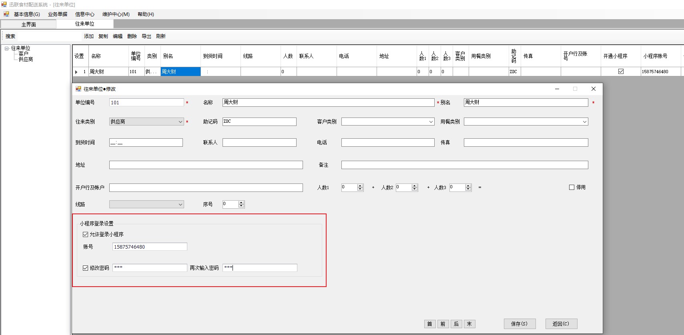Toggle 开通小程序 checkbox in the grid row
The height and width of the screenshot is (335, 684).
click(x=621, y=72)
